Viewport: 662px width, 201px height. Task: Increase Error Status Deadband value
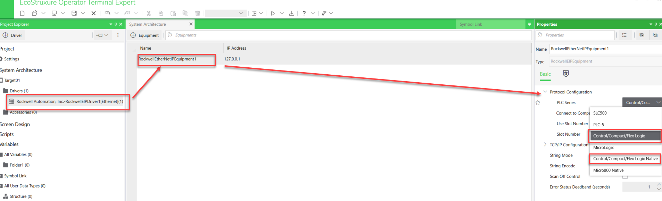click(x=659, y=184)
